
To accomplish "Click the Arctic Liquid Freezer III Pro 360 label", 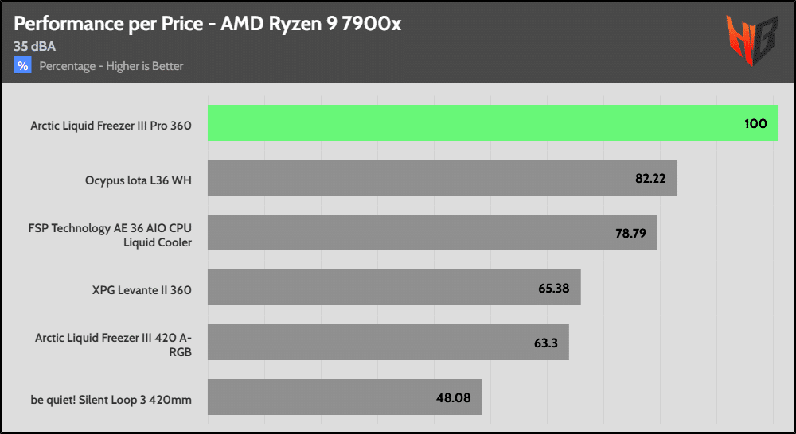I will coord(111,125).
